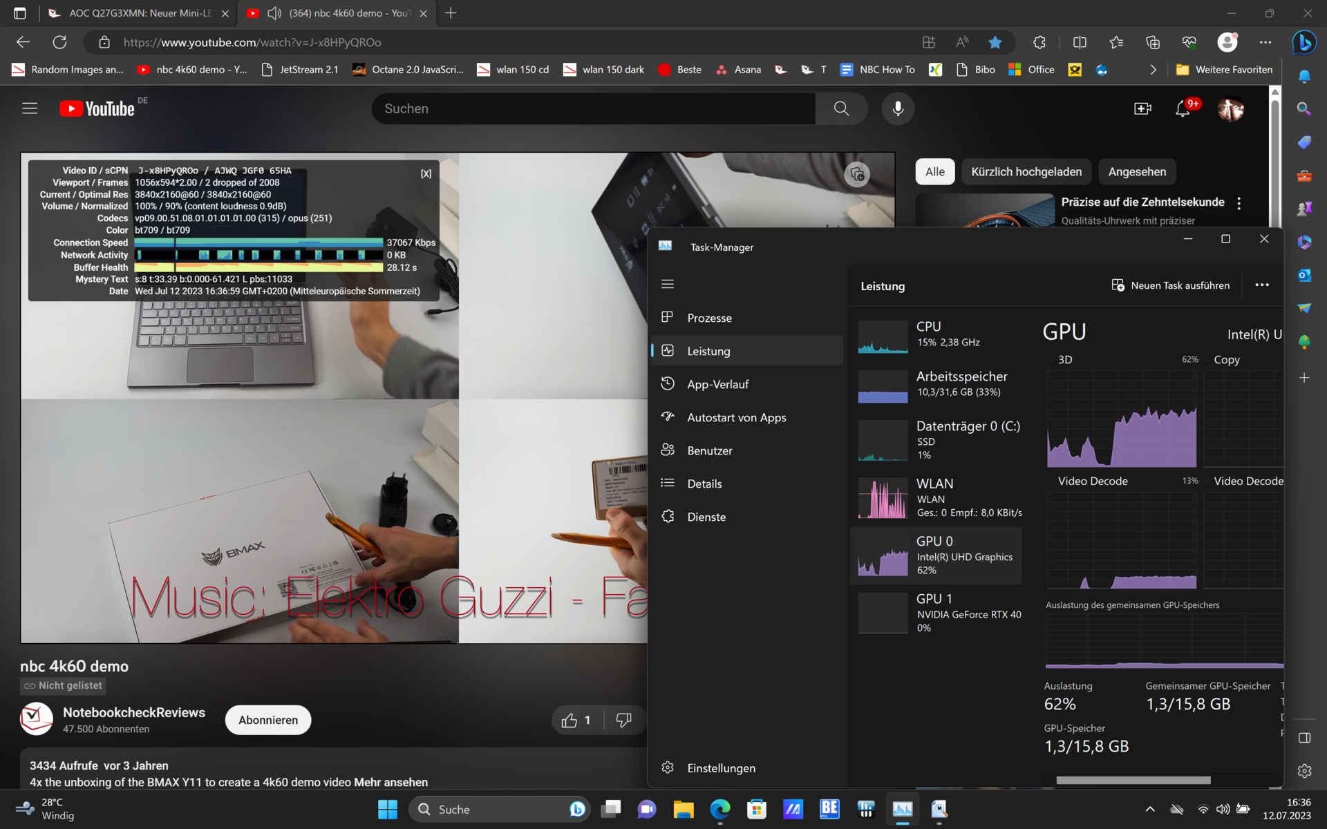The height and width of the screenshot is (829, 1327).
Task: Like the nbc 4k60 demo video
Action: tap(577, 720)
